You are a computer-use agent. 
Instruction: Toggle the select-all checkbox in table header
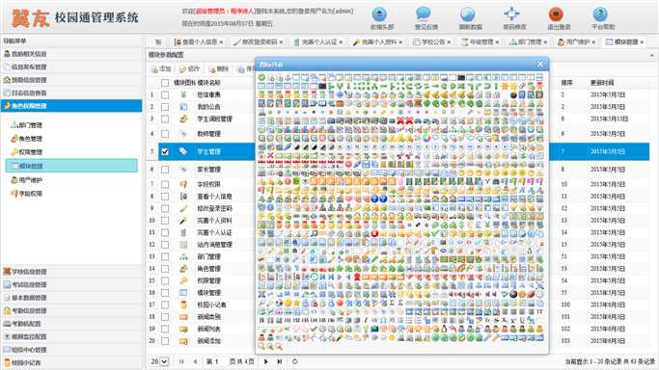coord(165,83)
